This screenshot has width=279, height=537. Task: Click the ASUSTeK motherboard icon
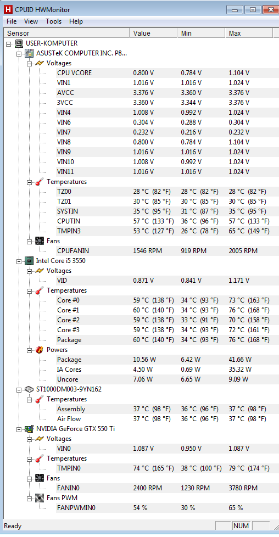pos(30,53)
